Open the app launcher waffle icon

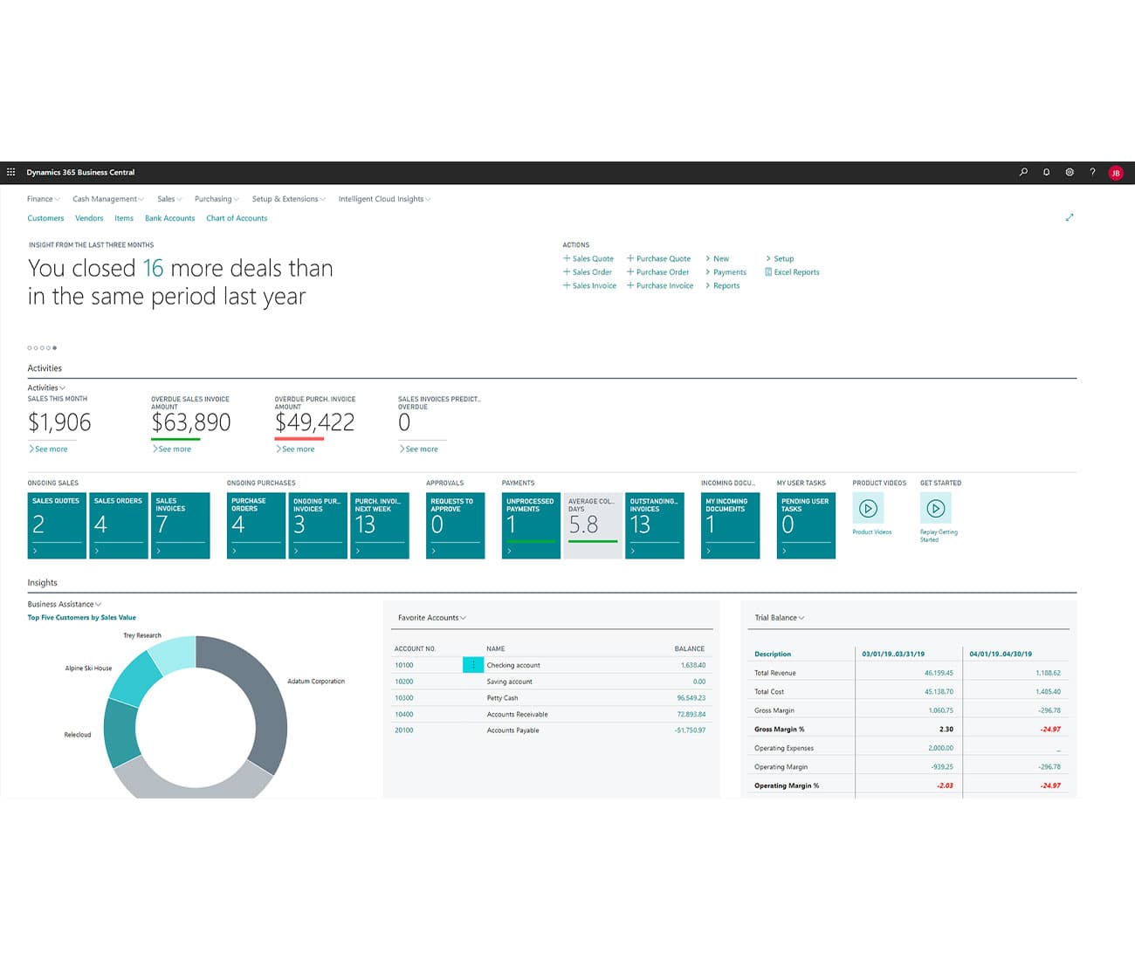click(10, 172)
